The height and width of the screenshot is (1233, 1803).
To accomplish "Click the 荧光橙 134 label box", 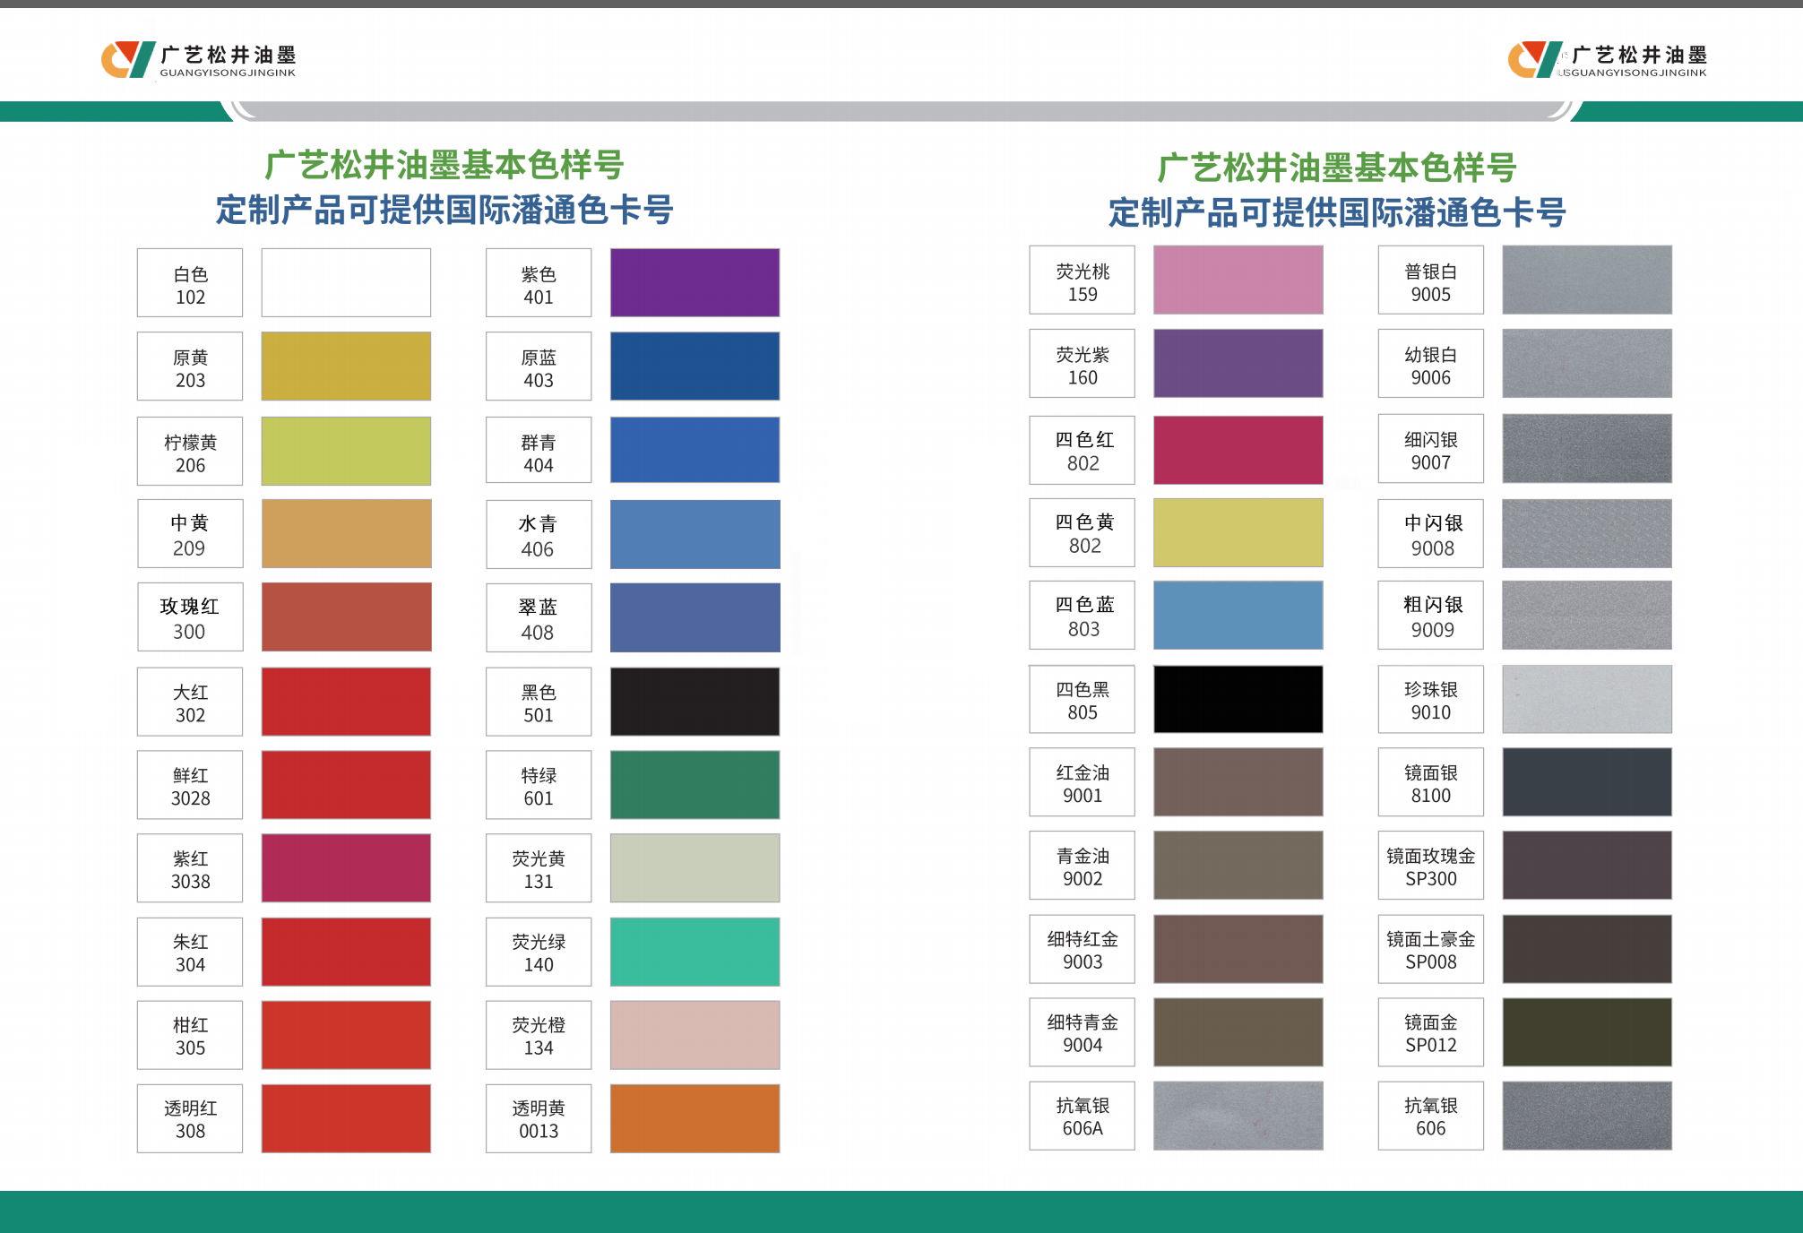I will 539,1035.
